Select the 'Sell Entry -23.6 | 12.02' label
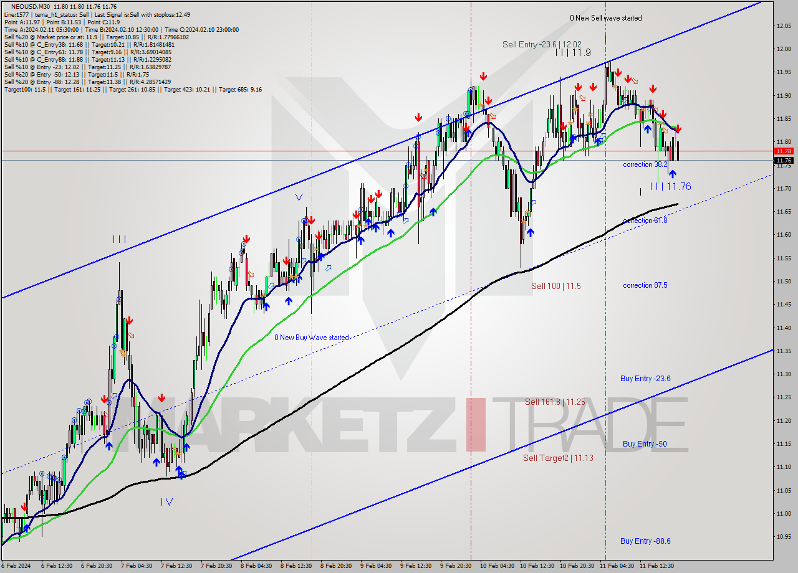The width and height of the screenshot is (798, 573). click(542, 44)
